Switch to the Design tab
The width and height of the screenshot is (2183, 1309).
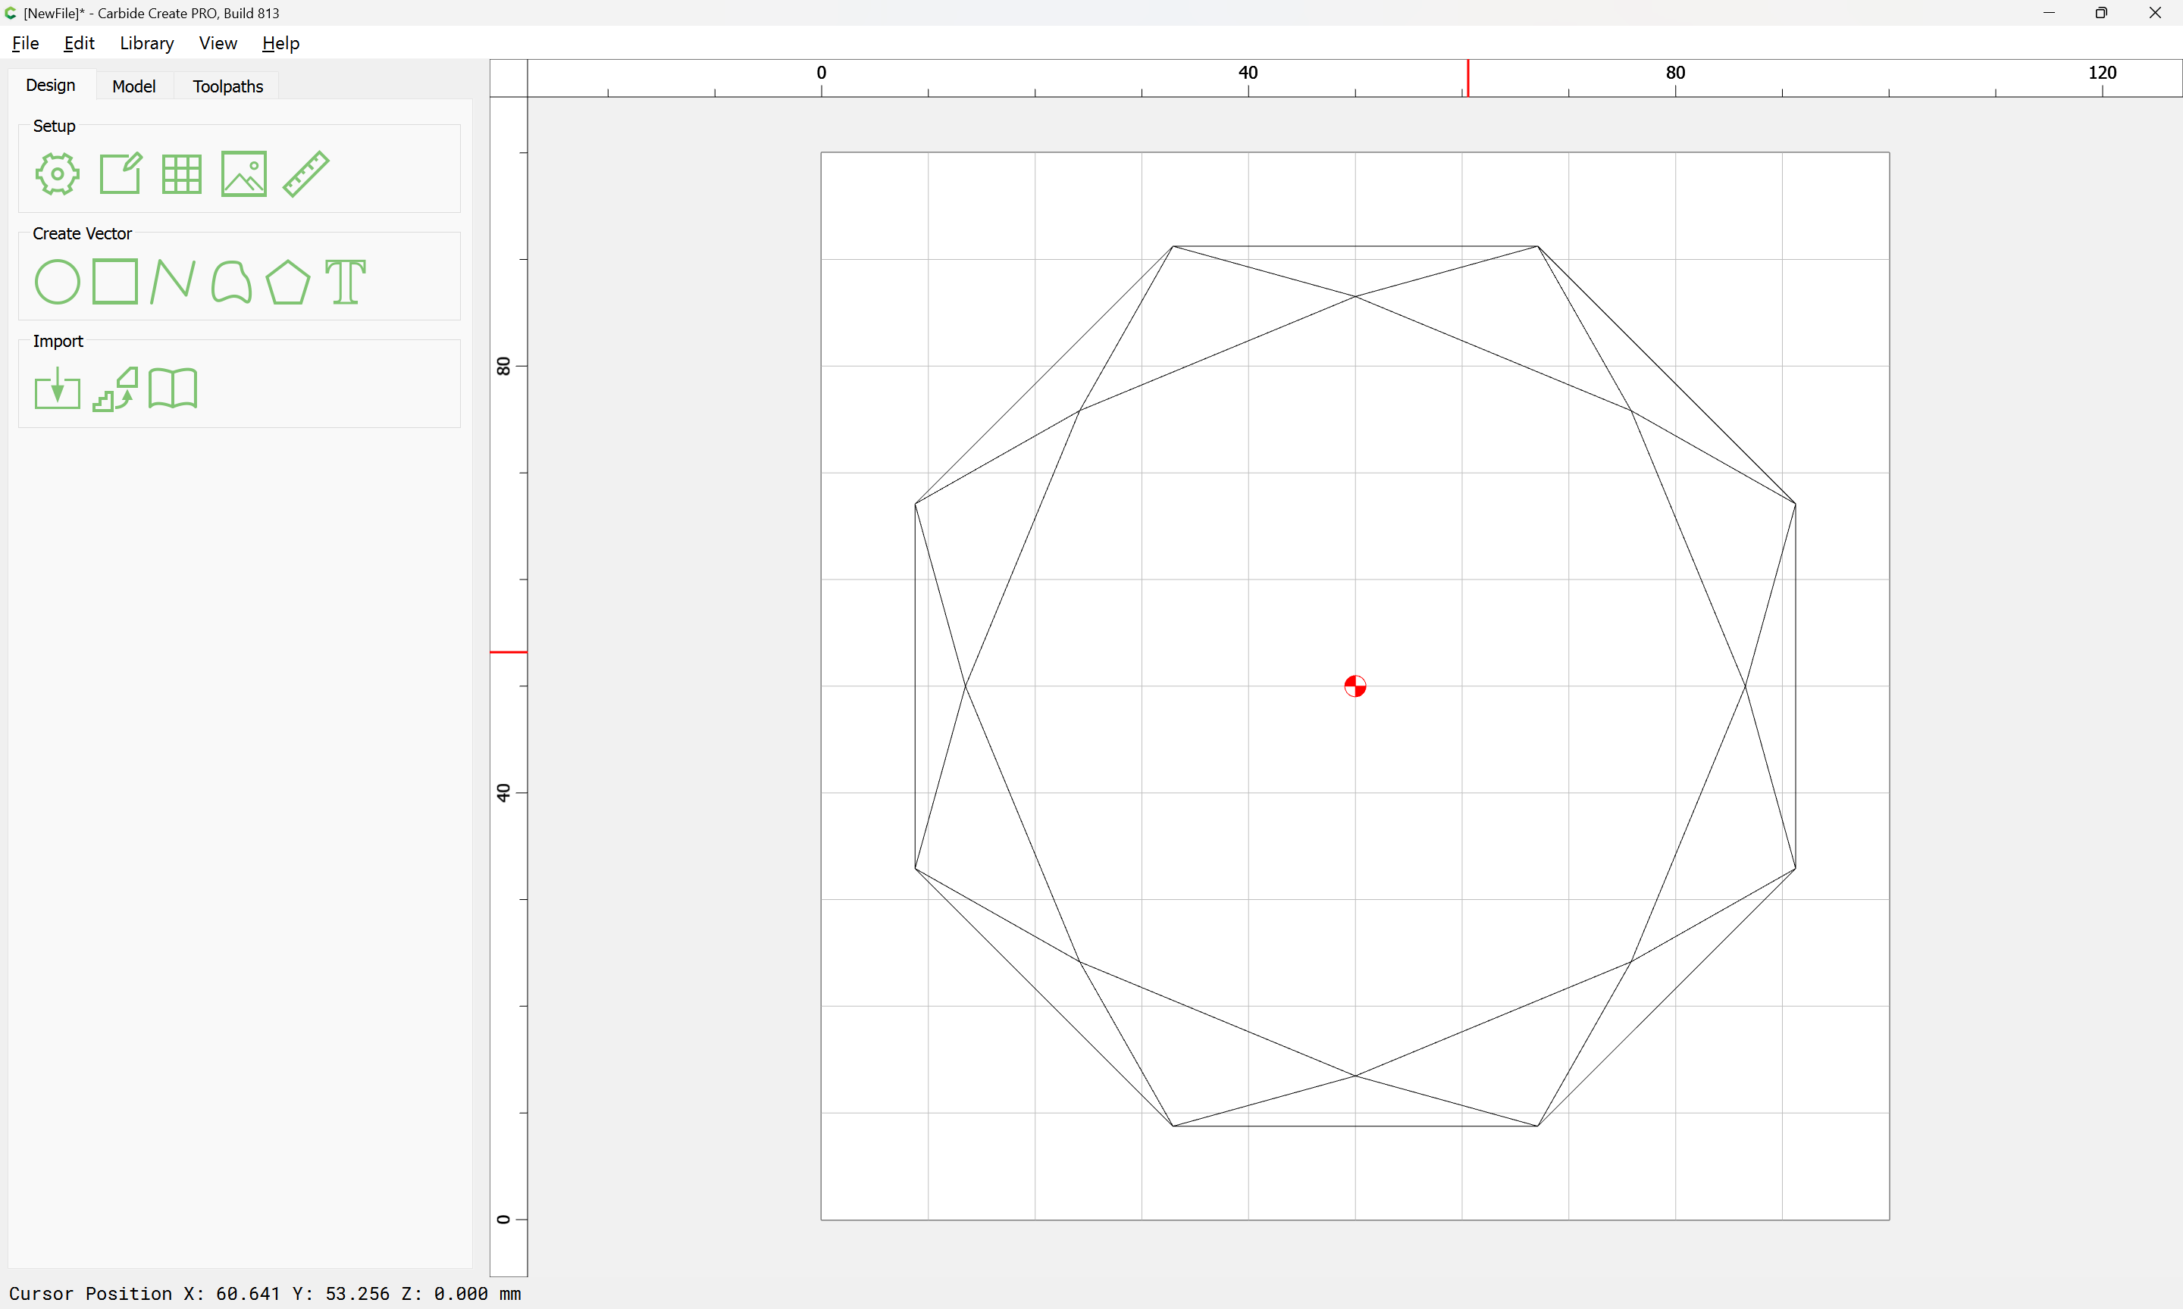click(52, 86)
